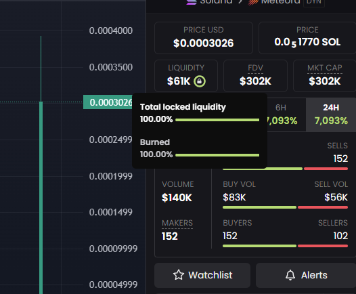The width and height of the screenshot is (356, 294).
Task: Click the 0.00004999 price axis label
Action: pyautogui.click(x=113, y=285)
